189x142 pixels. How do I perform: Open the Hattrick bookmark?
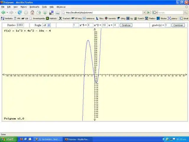point(51,18)
